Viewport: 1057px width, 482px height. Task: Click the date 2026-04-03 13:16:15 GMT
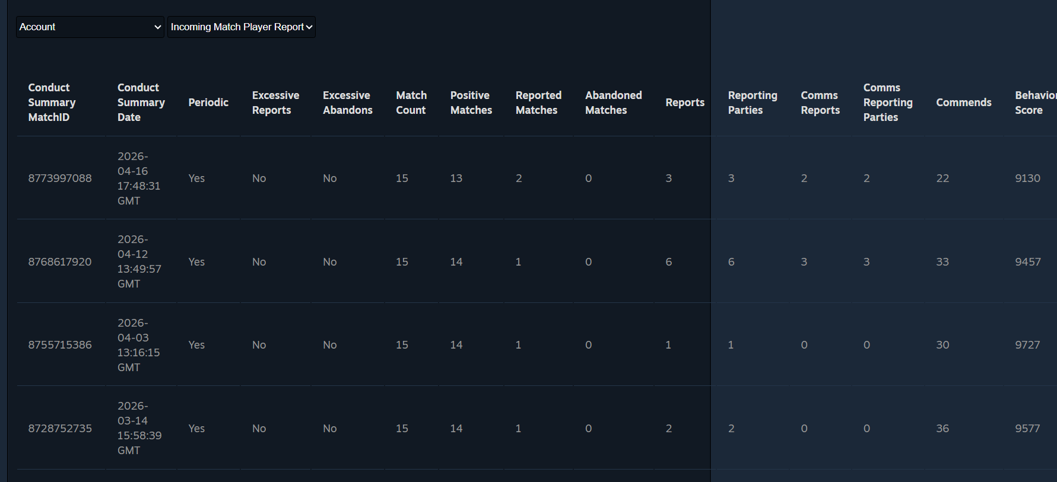click(x=139, y=345)
